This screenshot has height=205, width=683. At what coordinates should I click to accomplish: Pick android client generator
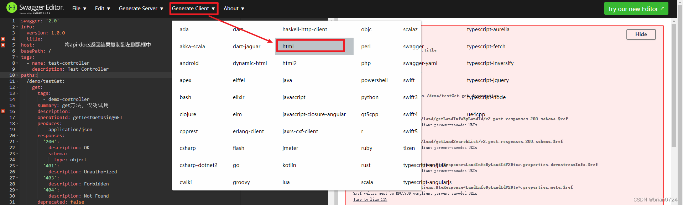point(189,63)
